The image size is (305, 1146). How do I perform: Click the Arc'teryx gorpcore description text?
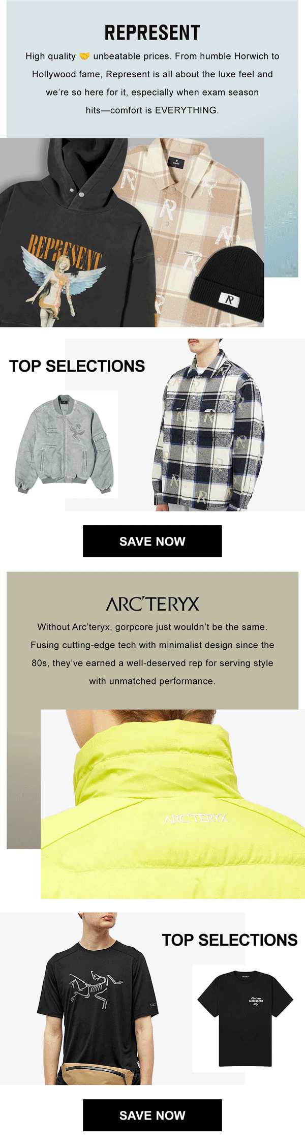point(152,654)
